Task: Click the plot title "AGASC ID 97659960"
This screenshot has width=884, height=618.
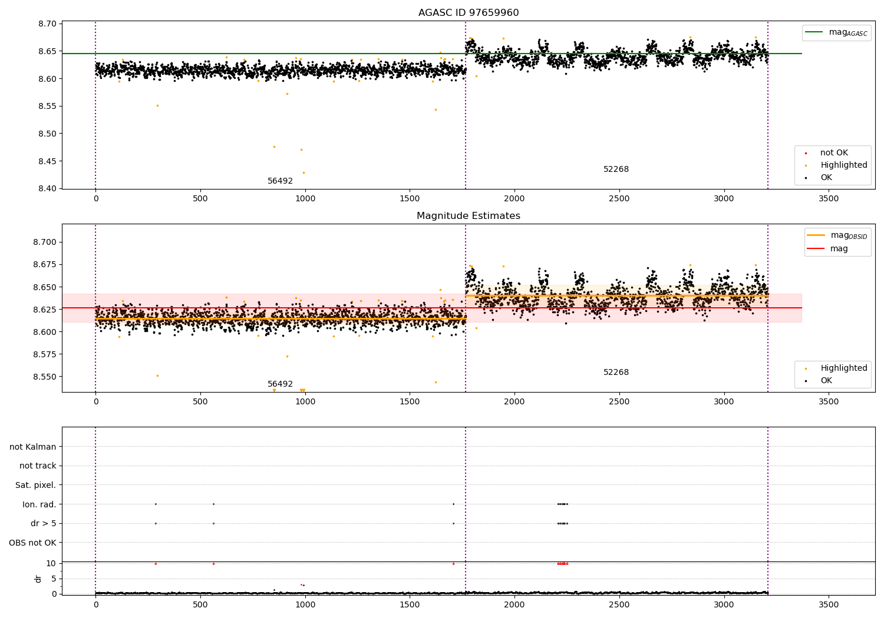Action: [469, 13]
